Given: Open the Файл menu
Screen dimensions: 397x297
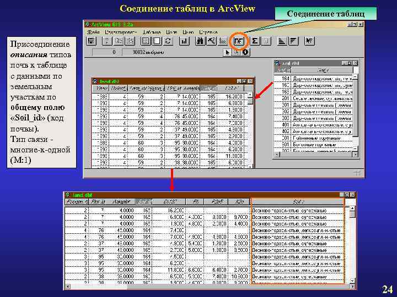Looking at the screenshot, I should [x=93, y=32].
